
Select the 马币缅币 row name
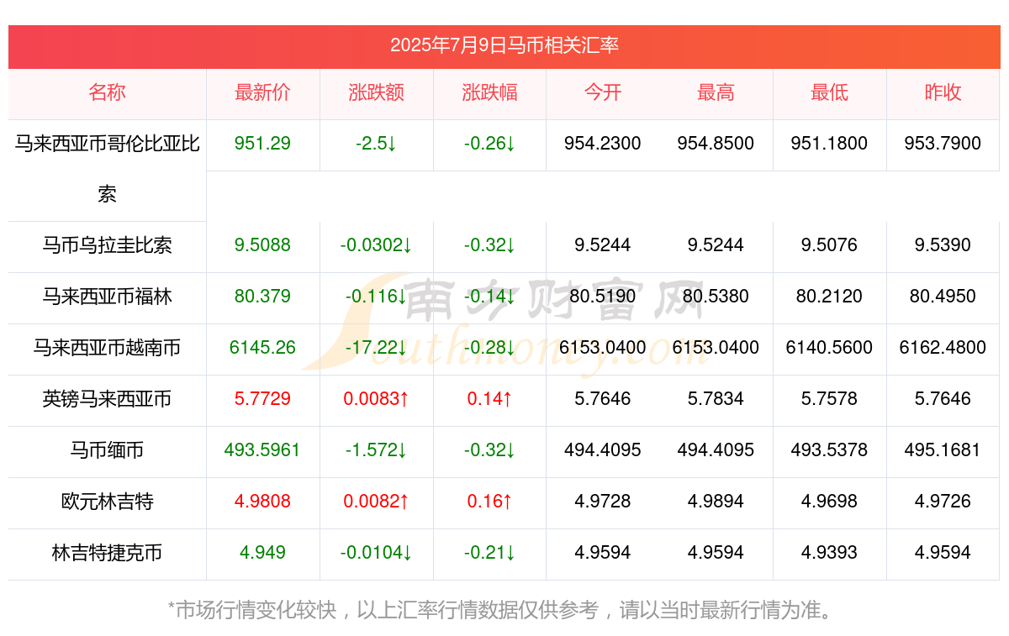coord(107,450)
